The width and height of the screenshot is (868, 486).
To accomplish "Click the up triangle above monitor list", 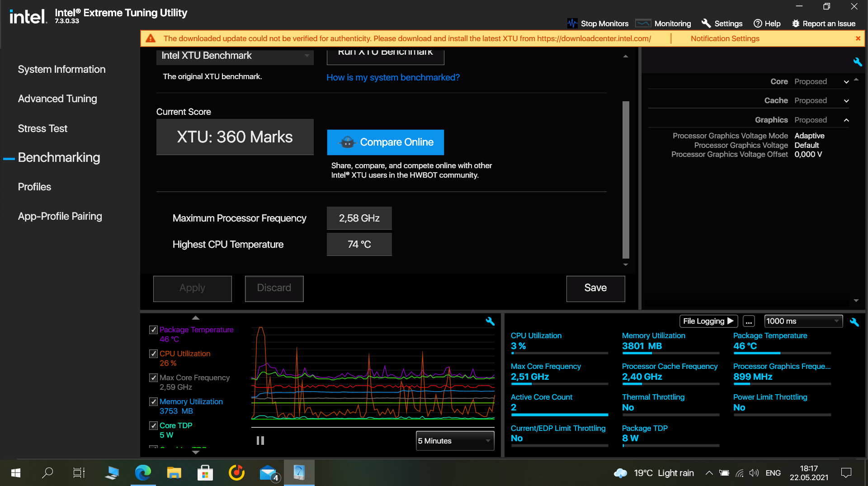I will pos(196,318).
